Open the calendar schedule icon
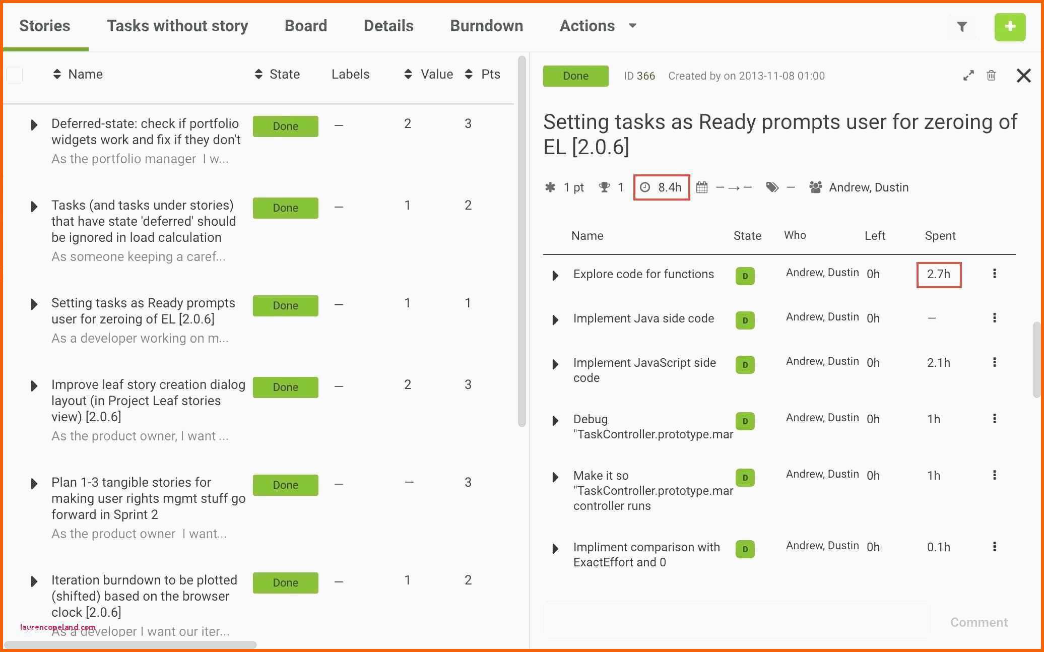The width and height of the screenshot is (1044, 652). coord(702,187)
